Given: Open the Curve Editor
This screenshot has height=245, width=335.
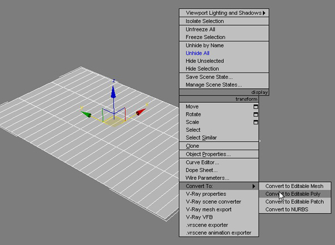Looking at the screenshot, I should click(x=202, y=162).
